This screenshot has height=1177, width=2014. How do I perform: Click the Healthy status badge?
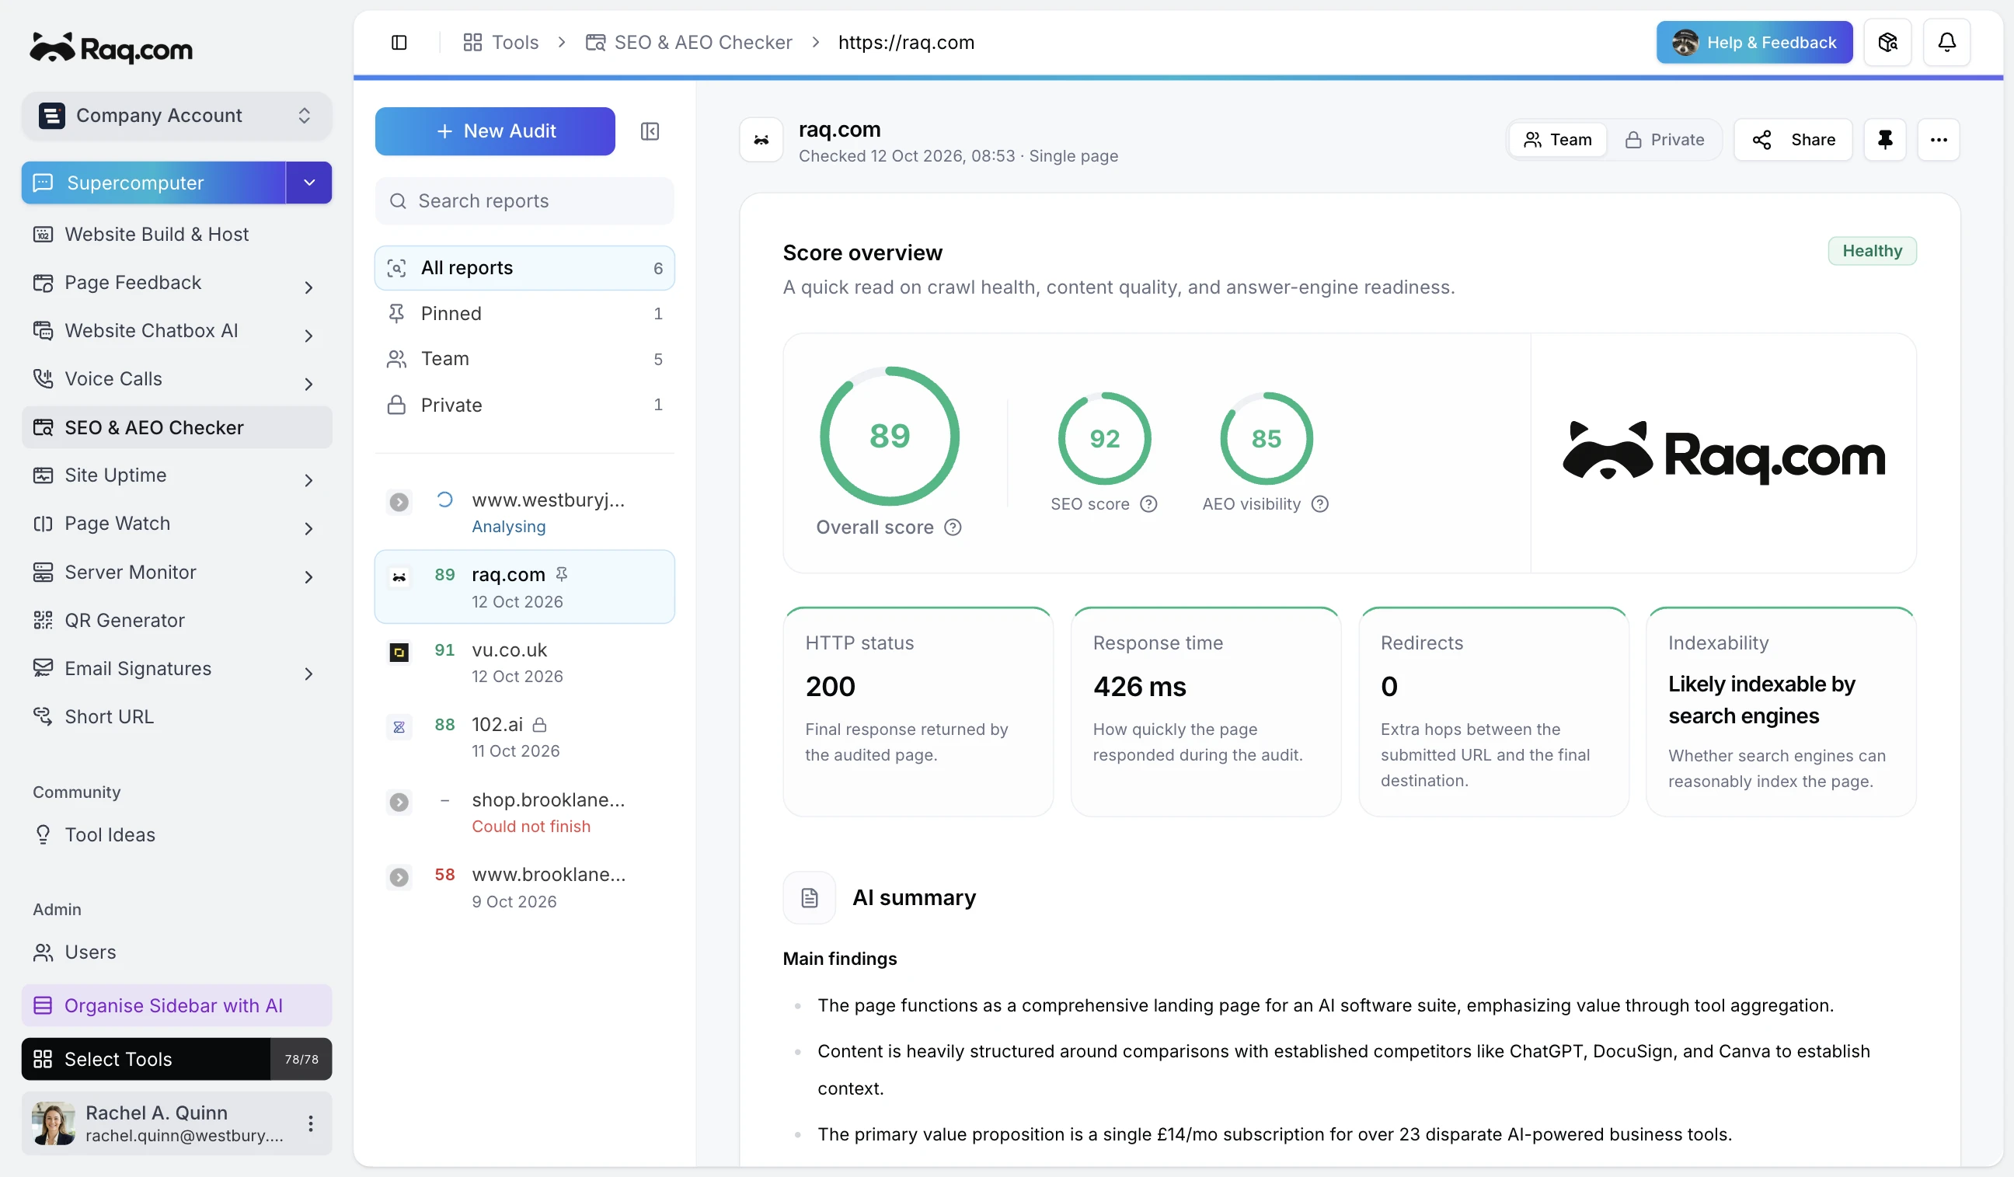(1872, 251)
